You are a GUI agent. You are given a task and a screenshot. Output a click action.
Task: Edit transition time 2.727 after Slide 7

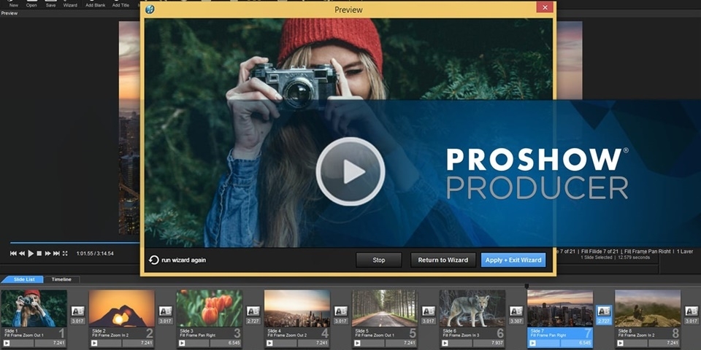point(604,321)
